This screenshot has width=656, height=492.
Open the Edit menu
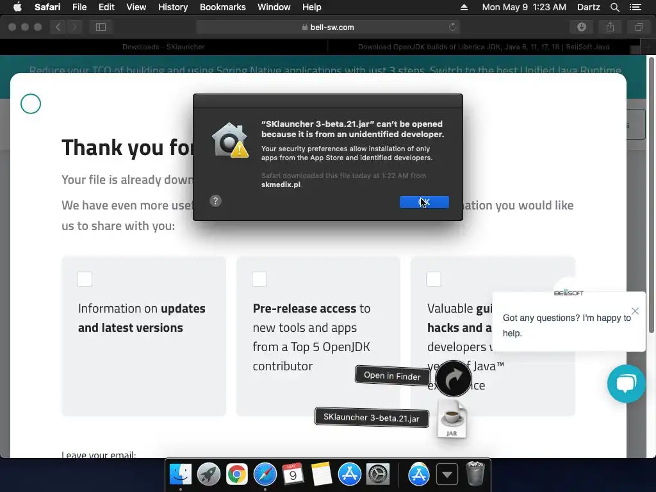tap(106, 7)
